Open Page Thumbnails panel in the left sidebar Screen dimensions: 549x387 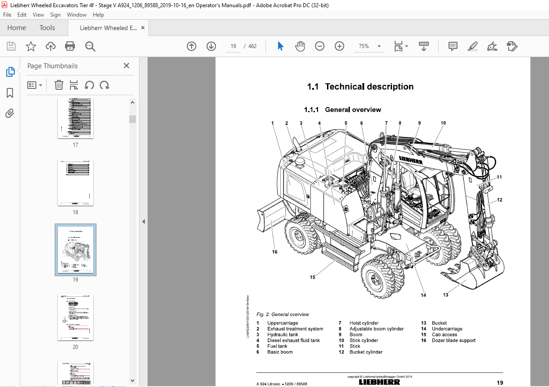pos(10,72)
